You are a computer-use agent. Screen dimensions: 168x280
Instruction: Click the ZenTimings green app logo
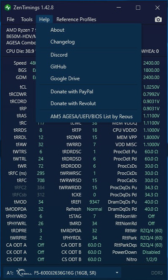pos(8,8)
